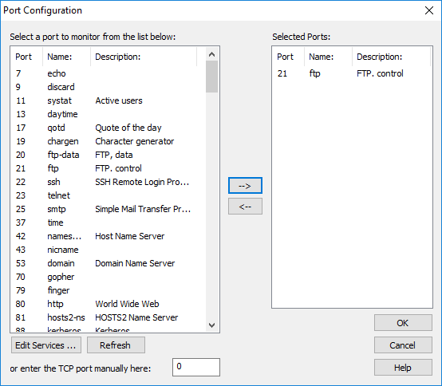Click the right arrow add-port button
This screenshot has height=386, width=442.
click(x=245, y=185)
